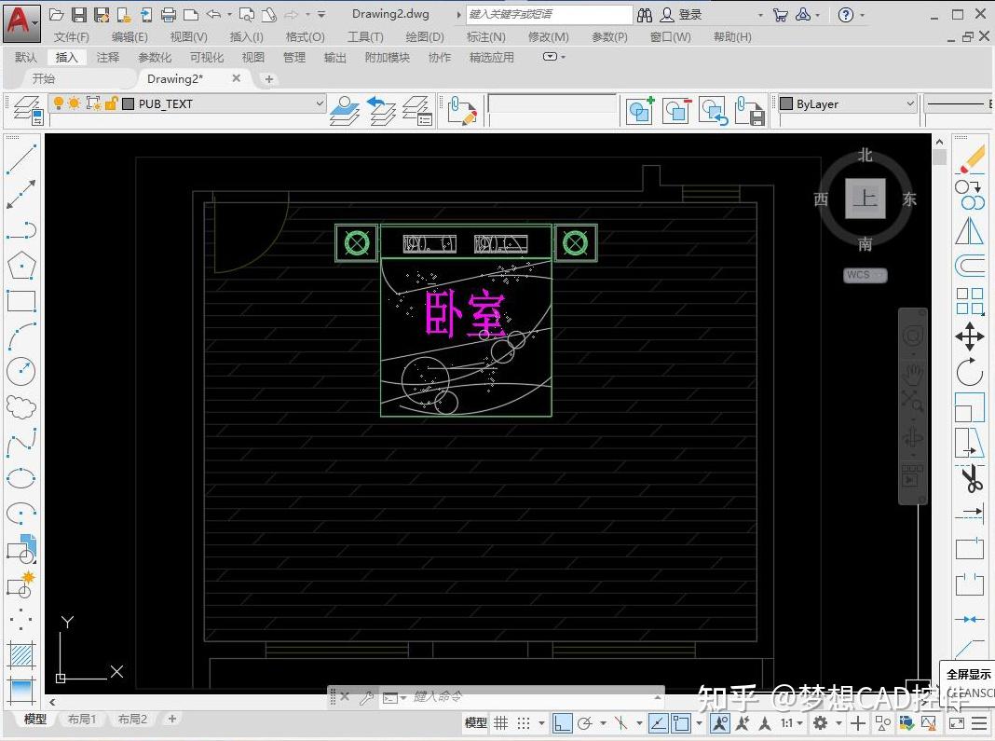Expand the Quick Access Toolbar customize arrow
Image resolution: width=995 pixels, height=741 pixels.
coord(321,14)
